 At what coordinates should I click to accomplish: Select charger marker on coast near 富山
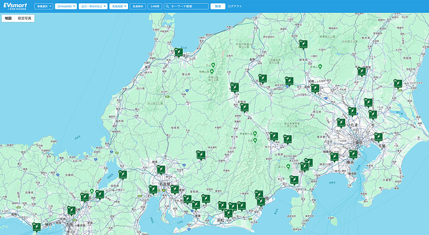(178, 52)
